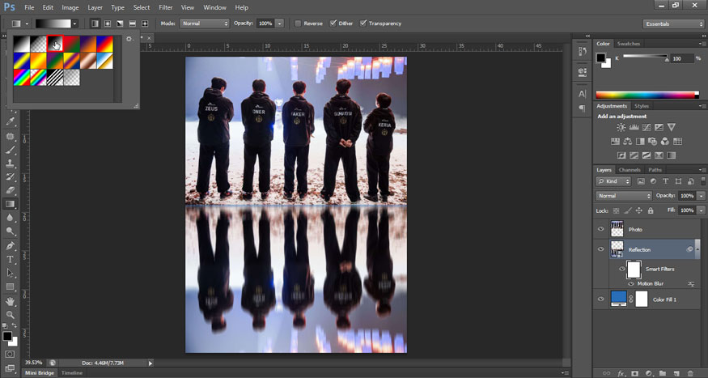Select the Hand tool

tap(11, 300)
